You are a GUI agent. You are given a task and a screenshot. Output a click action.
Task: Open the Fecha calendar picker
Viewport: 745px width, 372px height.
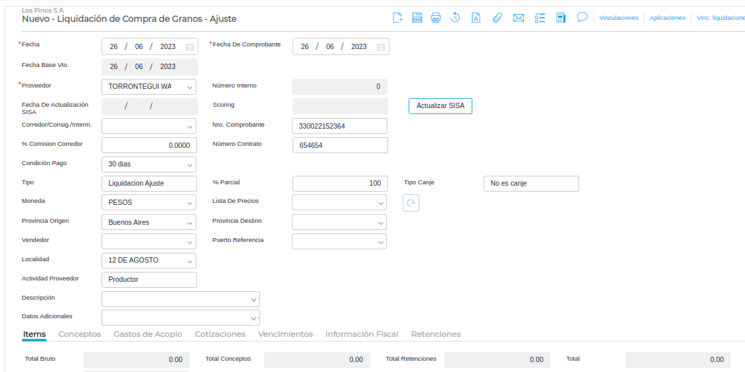pos(190,47)
